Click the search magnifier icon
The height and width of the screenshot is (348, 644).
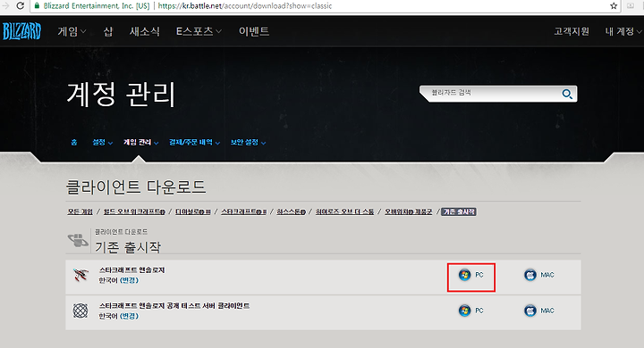(x=567, y=94)
